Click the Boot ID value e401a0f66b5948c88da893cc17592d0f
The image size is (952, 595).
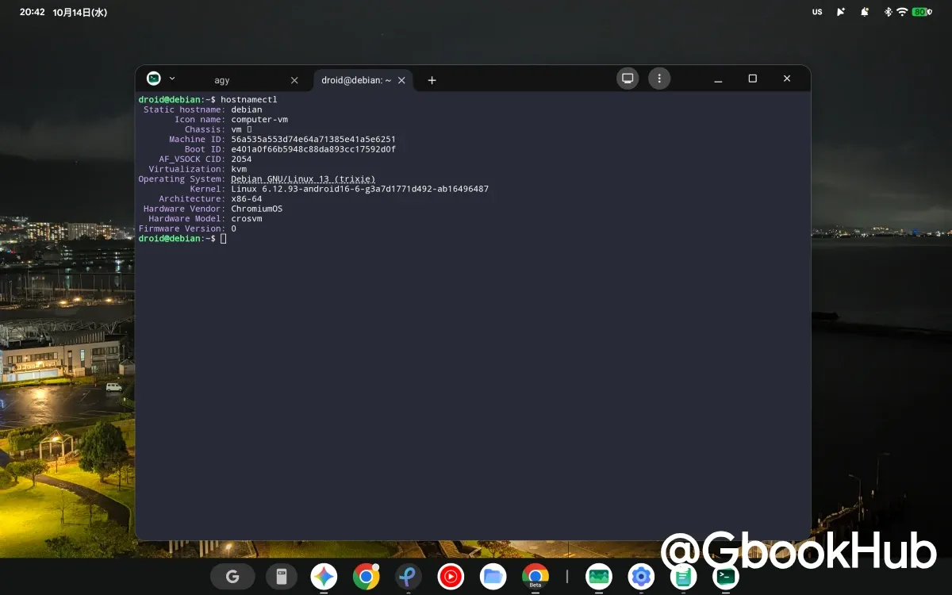[313, 149]
